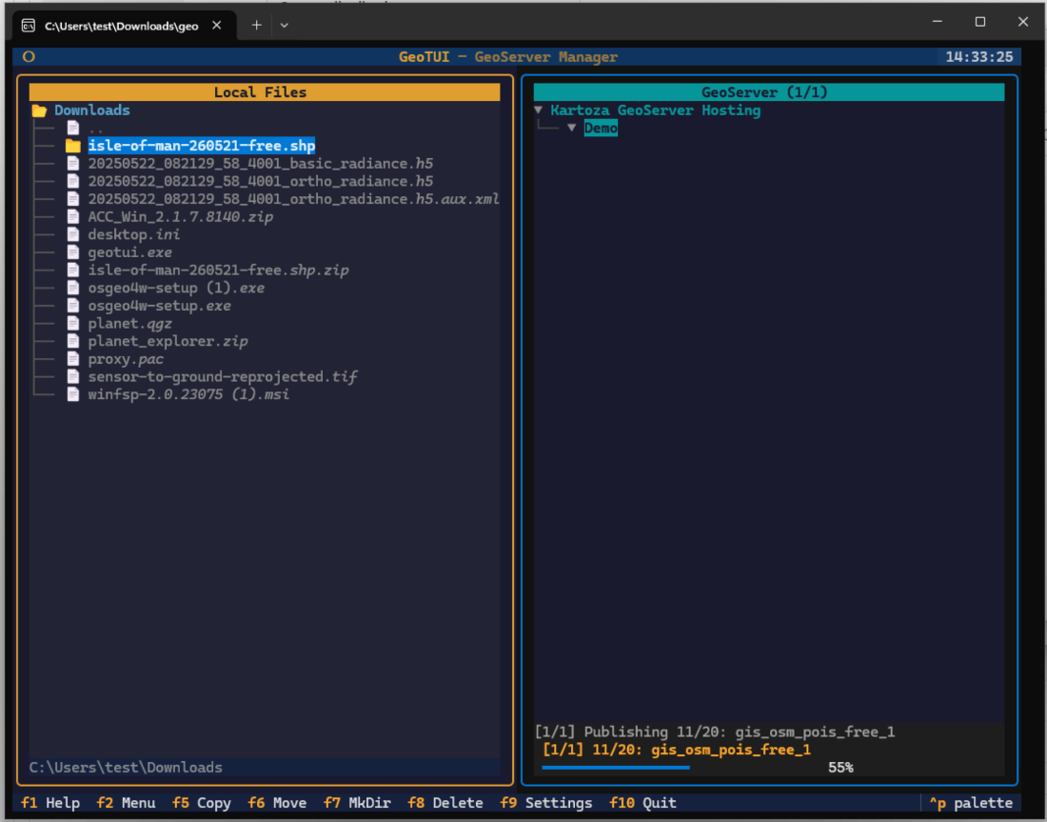Select ACC_Win_2.1.7.8140.zip file name
This screenshot has width=1047, height=822.
coord(181,216)
